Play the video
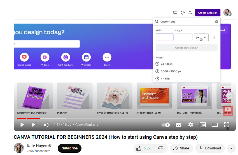The image size is (238, 155). pos(22,125)
